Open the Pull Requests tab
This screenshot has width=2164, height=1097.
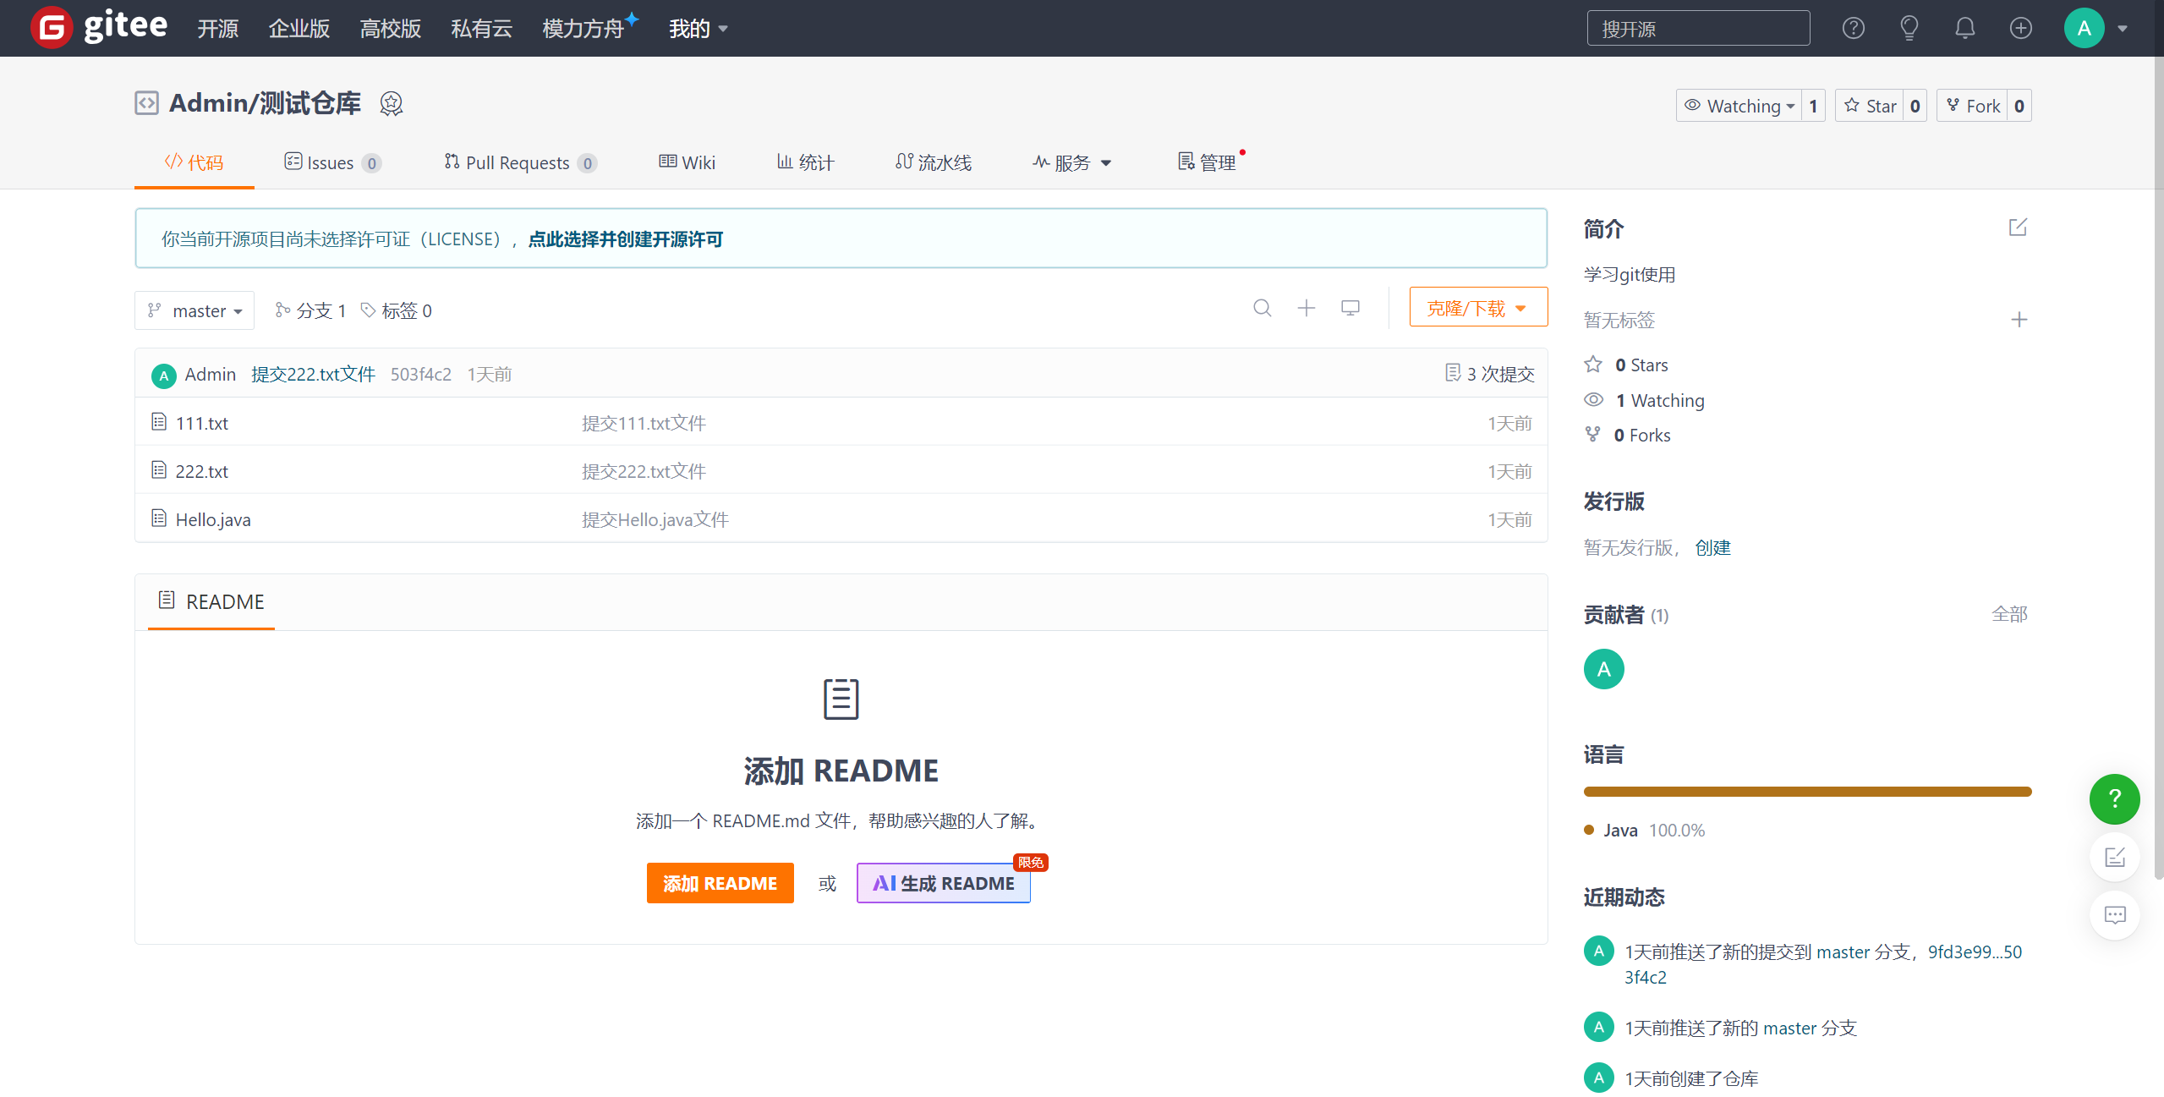[518, 162]
